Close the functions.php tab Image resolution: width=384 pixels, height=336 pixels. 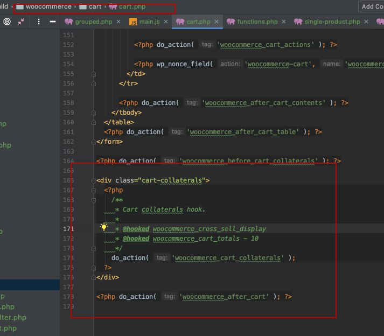click(284, 22)
